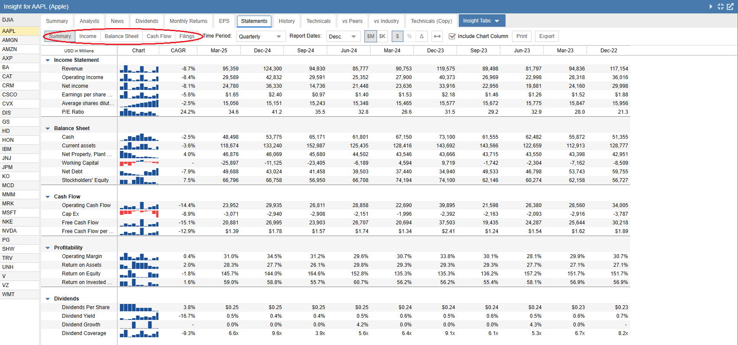Open the Insight Tabs dropdown menu
This screenshot has width=738, height=345.
[x=482, y=21]
